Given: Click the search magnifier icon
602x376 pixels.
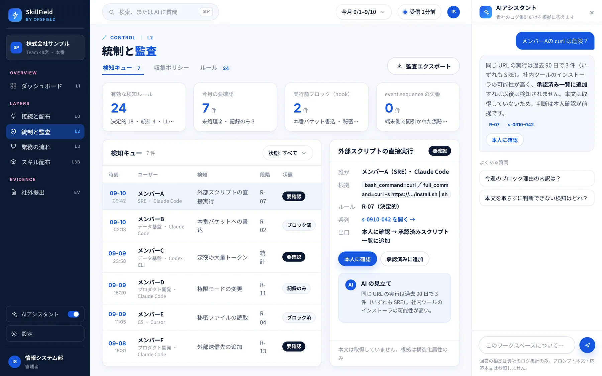Looking at the screenshot, I should 112,12.
